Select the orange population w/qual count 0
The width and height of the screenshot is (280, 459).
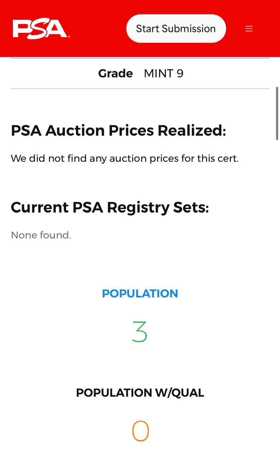pyautogui.click(x=140, y=431)
